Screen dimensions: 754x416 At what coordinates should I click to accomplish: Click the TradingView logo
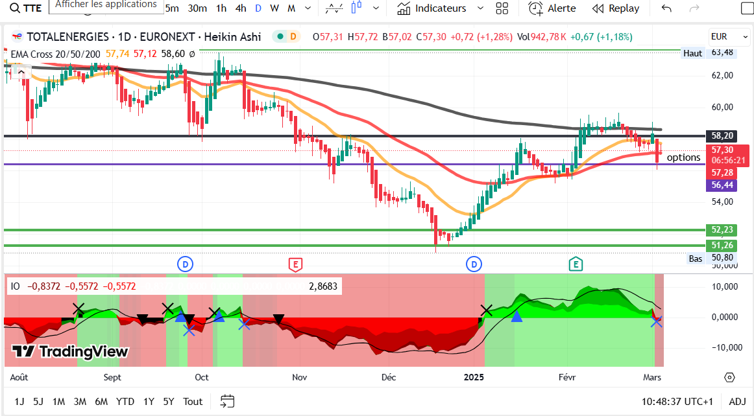pos(70,352)
